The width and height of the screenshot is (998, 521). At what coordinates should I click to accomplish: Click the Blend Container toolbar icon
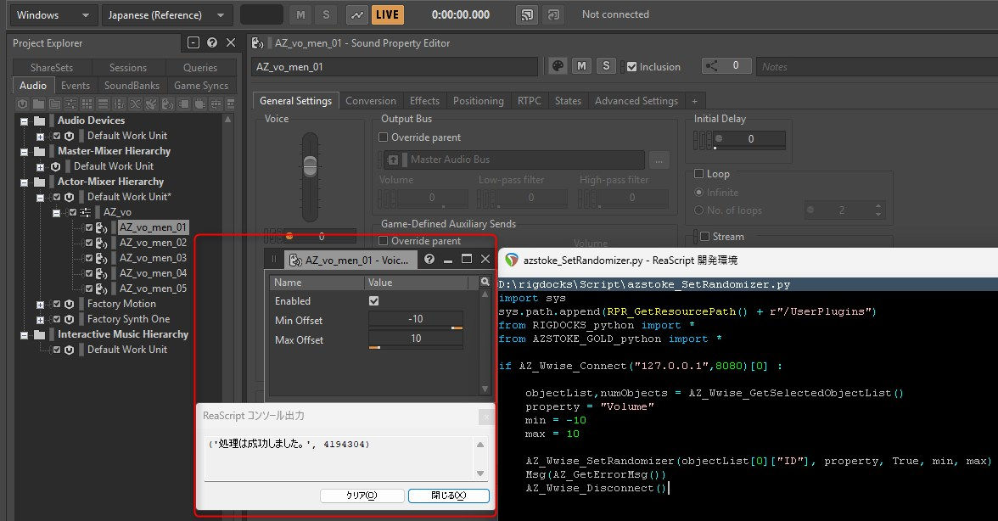pyautogui.click(x=119, y=104)
